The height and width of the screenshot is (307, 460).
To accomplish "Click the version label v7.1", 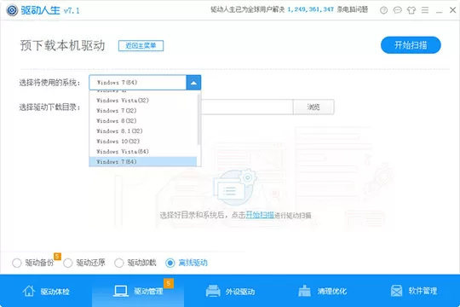I will click(x=72, y=11).
